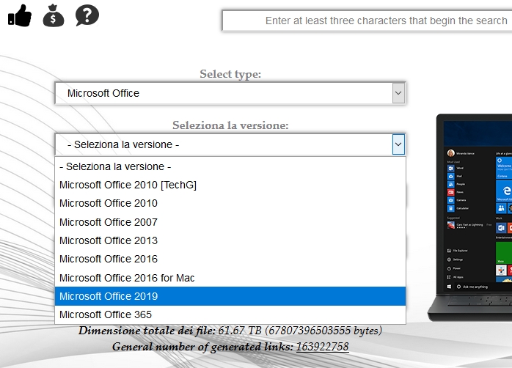The height and width of the screenshot is (368, 512).
Task: Click the question mark help bubble
Action: tap(87, 15)
